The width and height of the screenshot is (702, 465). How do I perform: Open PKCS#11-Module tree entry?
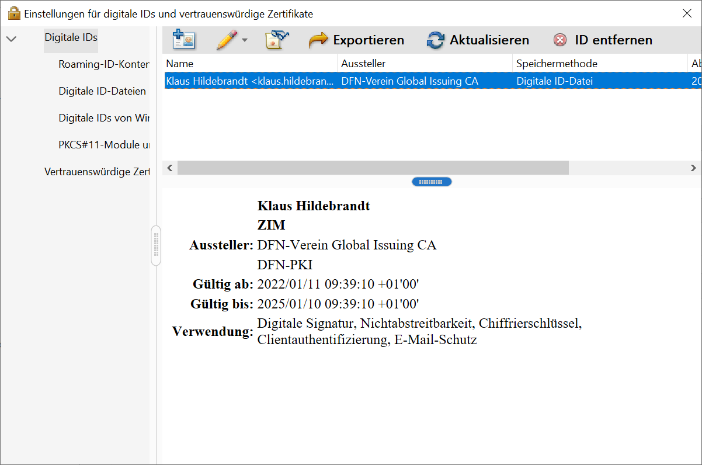[x=103, y=145]
